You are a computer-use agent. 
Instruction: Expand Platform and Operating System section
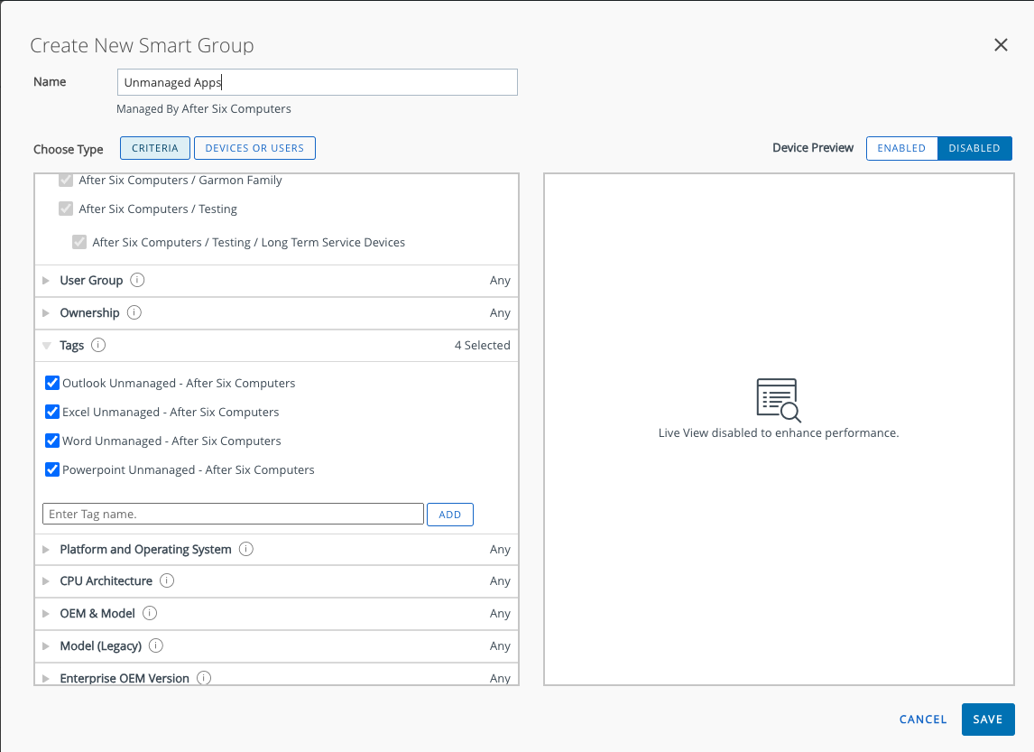[45, 550]
